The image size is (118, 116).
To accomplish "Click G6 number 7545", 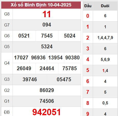I will (x=47, y=36).
